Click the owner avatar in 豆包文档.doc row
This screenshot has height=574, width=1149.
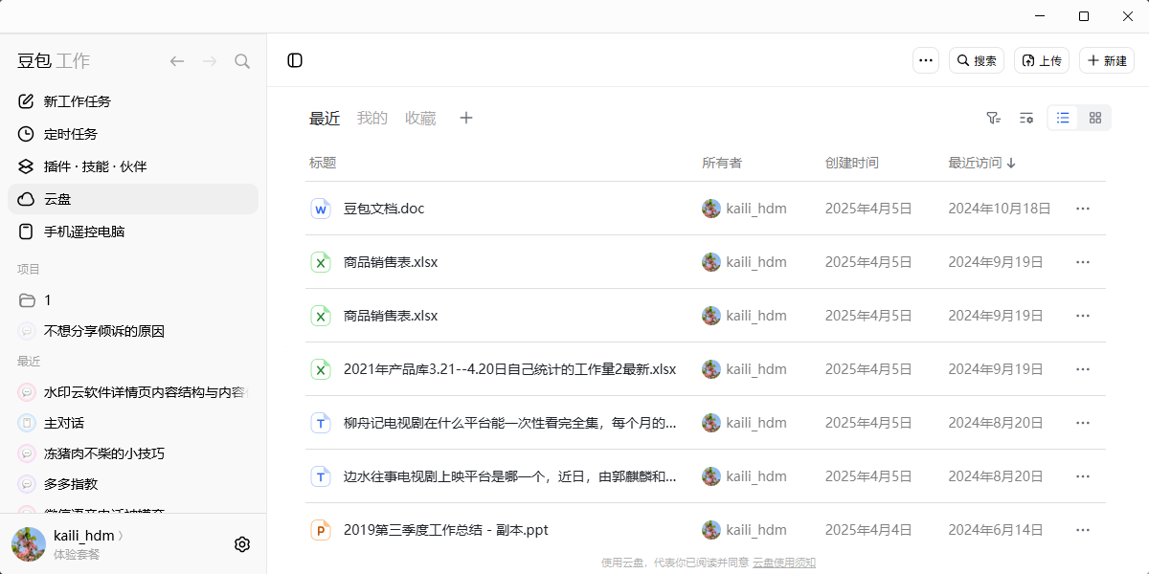point(711,209)
